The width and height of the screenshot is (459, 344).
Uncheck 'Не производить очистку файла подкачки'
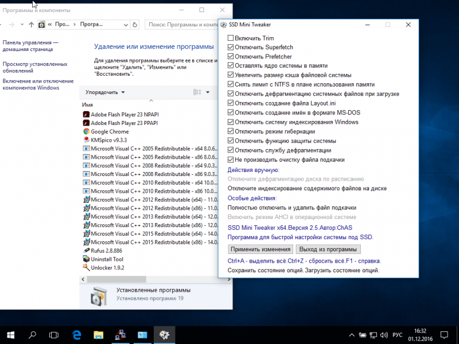(x=231, y=160)
